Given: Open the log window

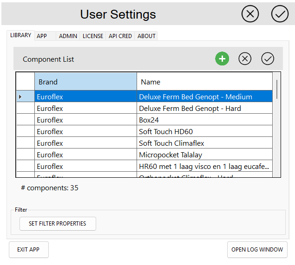Looking at the screenshot, I should (x=257, y=250).
